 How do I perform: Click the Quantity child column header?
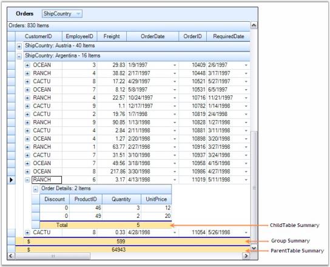(121, 199)
